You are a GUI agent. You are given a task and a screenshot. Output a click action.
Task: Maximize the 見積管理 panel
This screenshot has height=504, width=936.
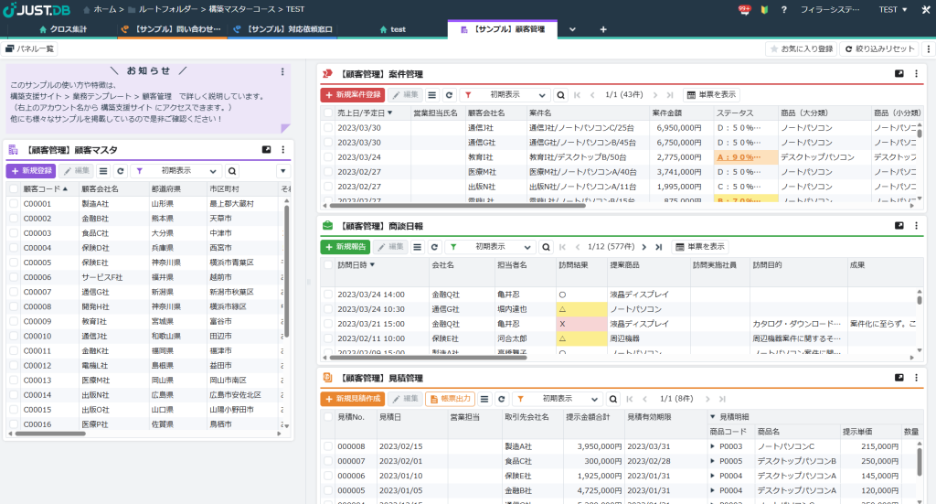pos(899,378)
